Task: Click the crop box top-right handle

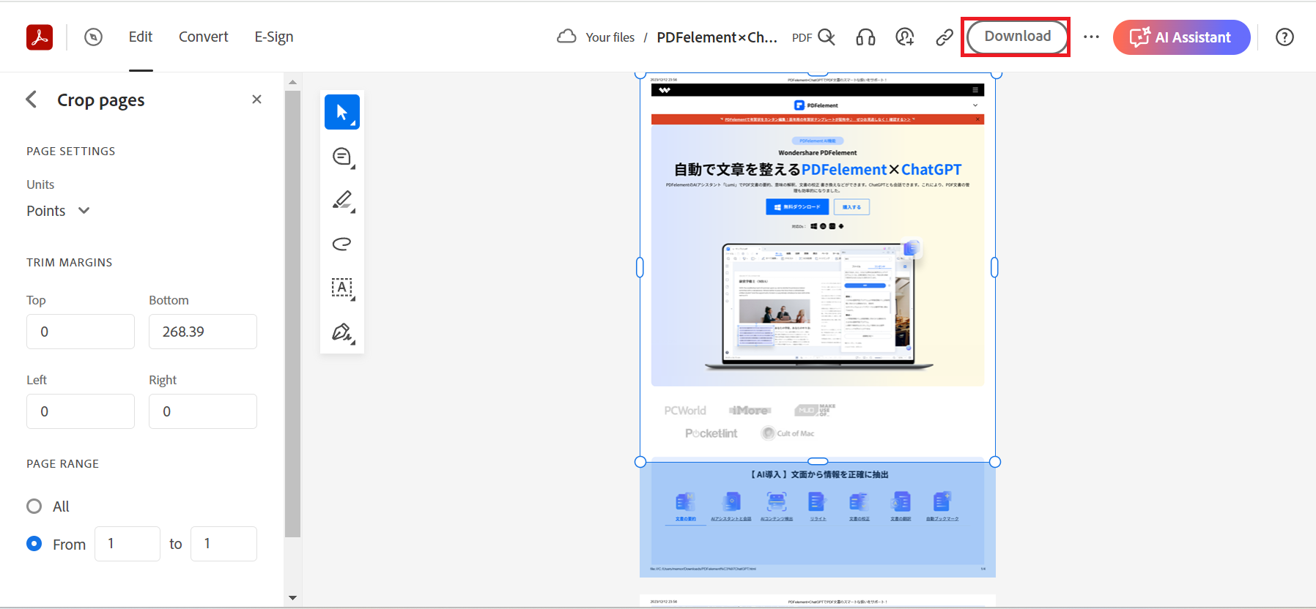Action: click(x=996, y=74)
